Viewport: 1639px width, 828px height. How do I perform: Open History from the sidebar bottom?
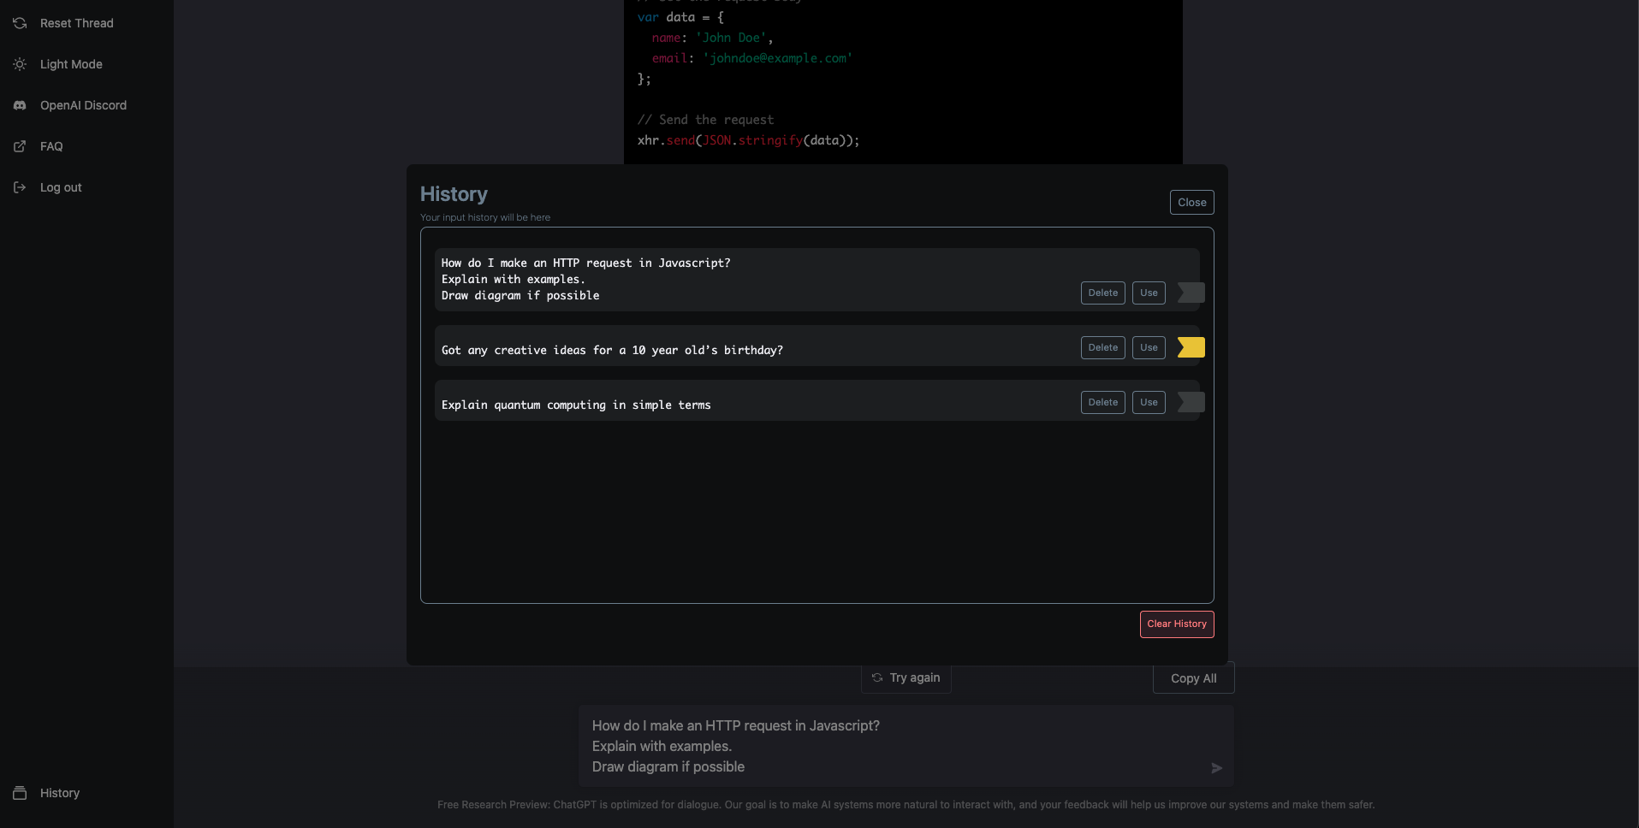click(60, 793)
